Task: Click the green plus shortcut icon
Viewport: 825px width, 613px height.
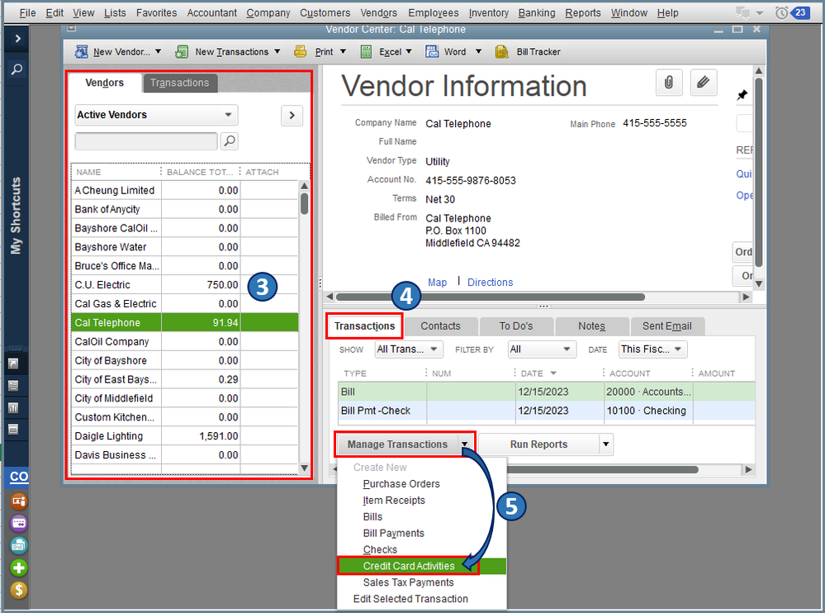Action: (18, 568)
